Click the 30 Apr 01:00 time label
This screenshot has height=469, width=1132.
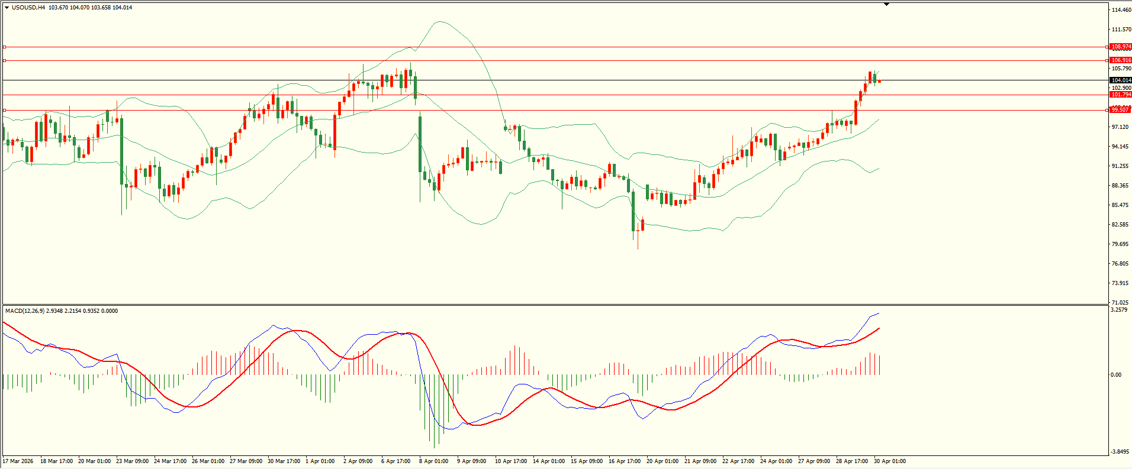click(x=890, y=461)
